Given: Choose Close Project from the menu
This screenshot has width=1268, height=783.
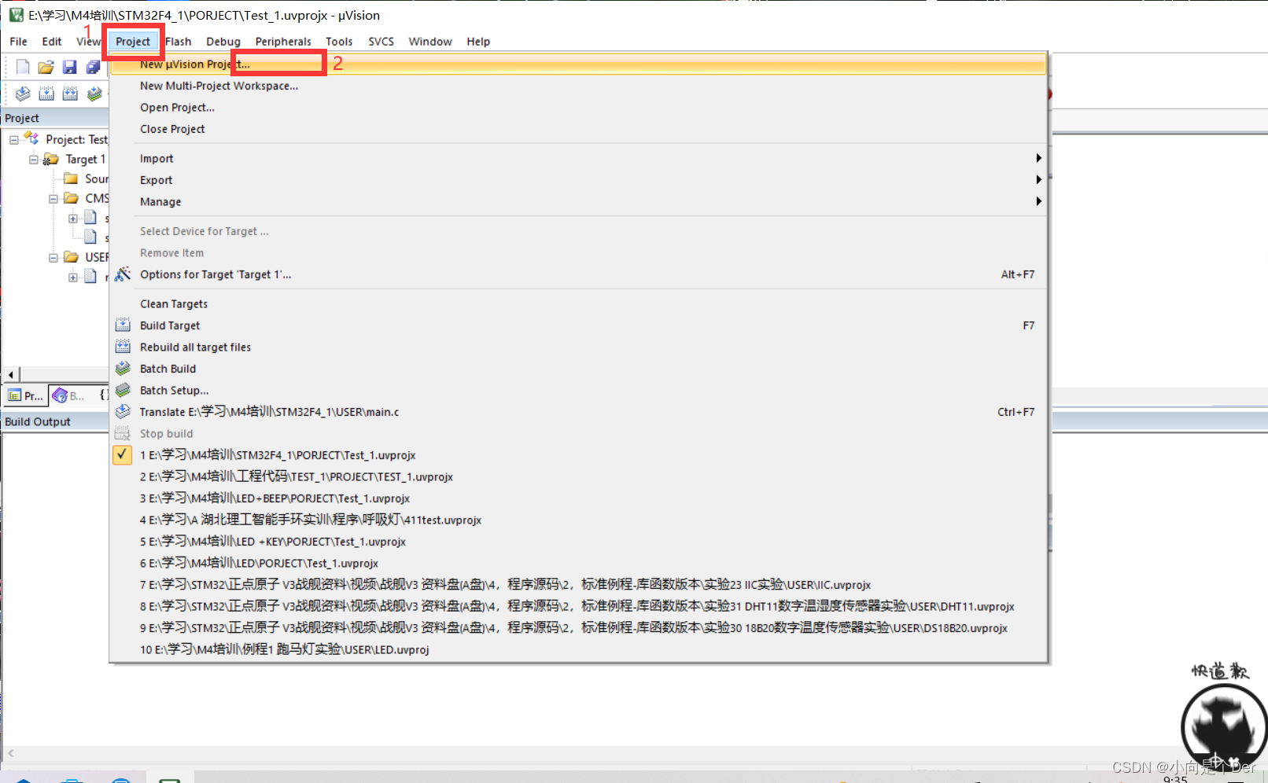Looking at the screenshot, I should coord(579,129).
